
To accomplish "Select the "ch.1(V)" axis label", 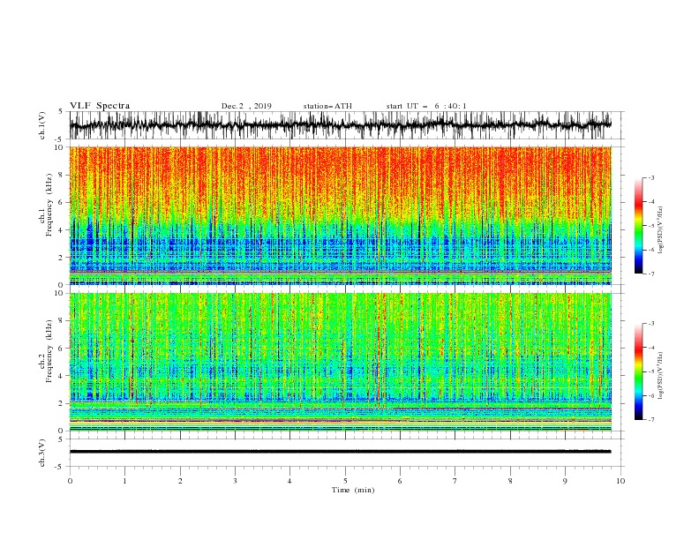I will point(42,125).
